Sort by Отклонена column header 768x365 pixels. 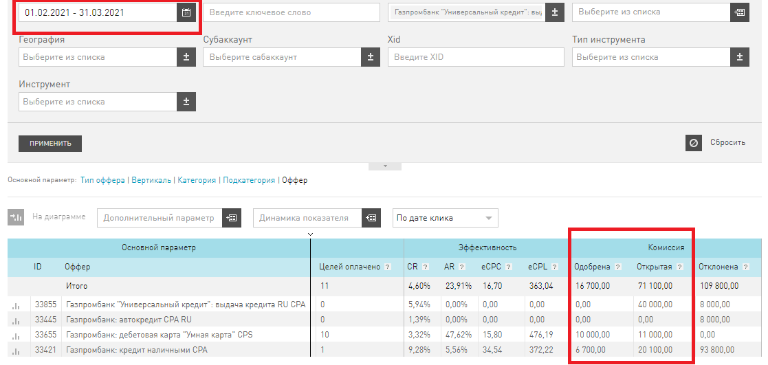(718, 267)
